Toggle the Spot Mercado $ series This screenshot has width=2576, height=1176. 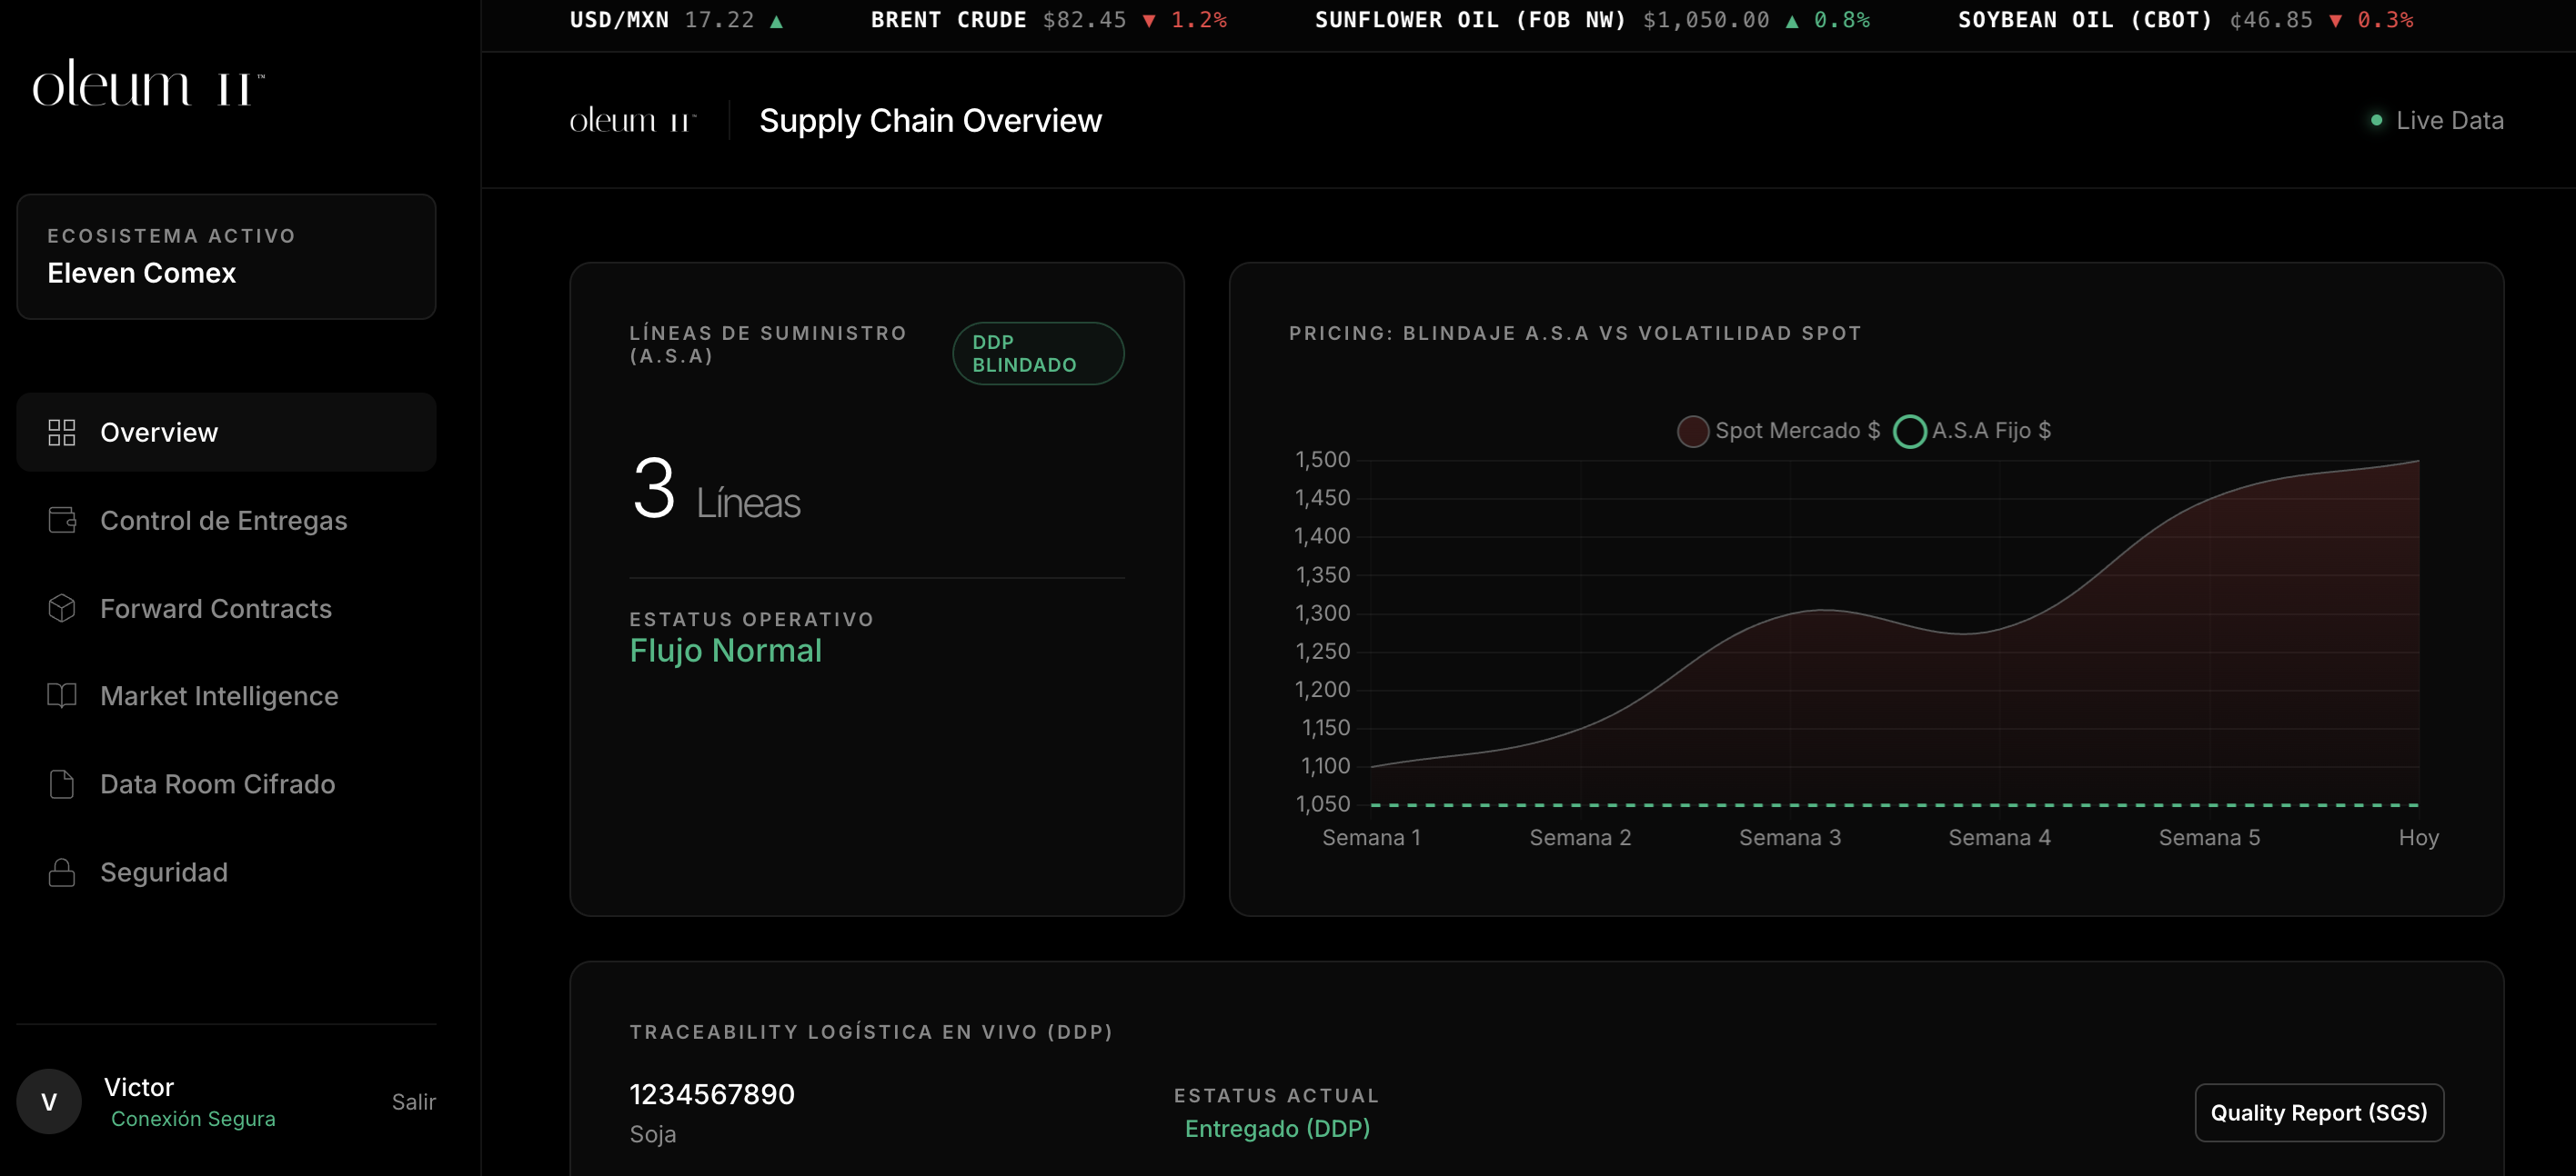tap(1777, 431)
